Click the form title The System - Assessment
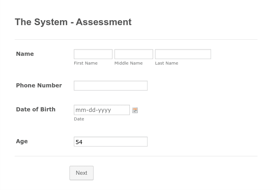This screenshot has width=272, height=190. [x=73, y=22]
